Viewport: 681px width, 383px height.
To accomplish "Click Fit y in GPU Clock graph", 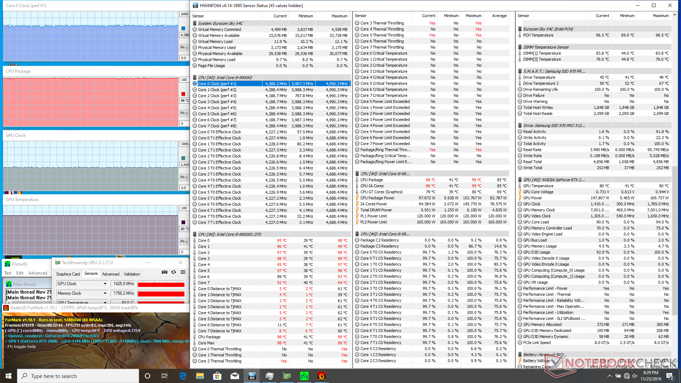I will pyautogui.click(x=184, y=177).
